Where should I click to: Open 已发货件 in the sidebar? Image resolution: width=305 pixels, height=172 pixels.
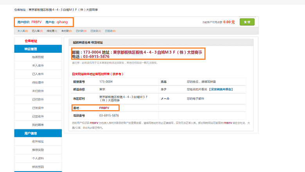click(38, 108)
